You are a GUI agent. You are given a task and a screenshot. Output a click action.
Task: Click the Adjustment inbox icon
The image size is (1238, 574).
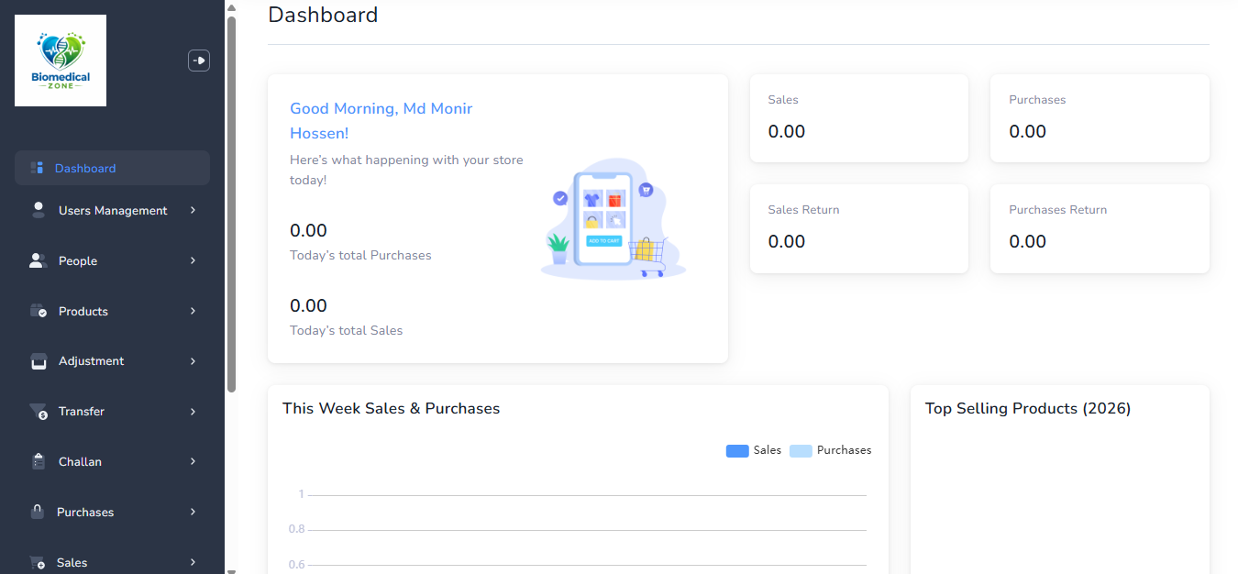(x=39, y=361)
